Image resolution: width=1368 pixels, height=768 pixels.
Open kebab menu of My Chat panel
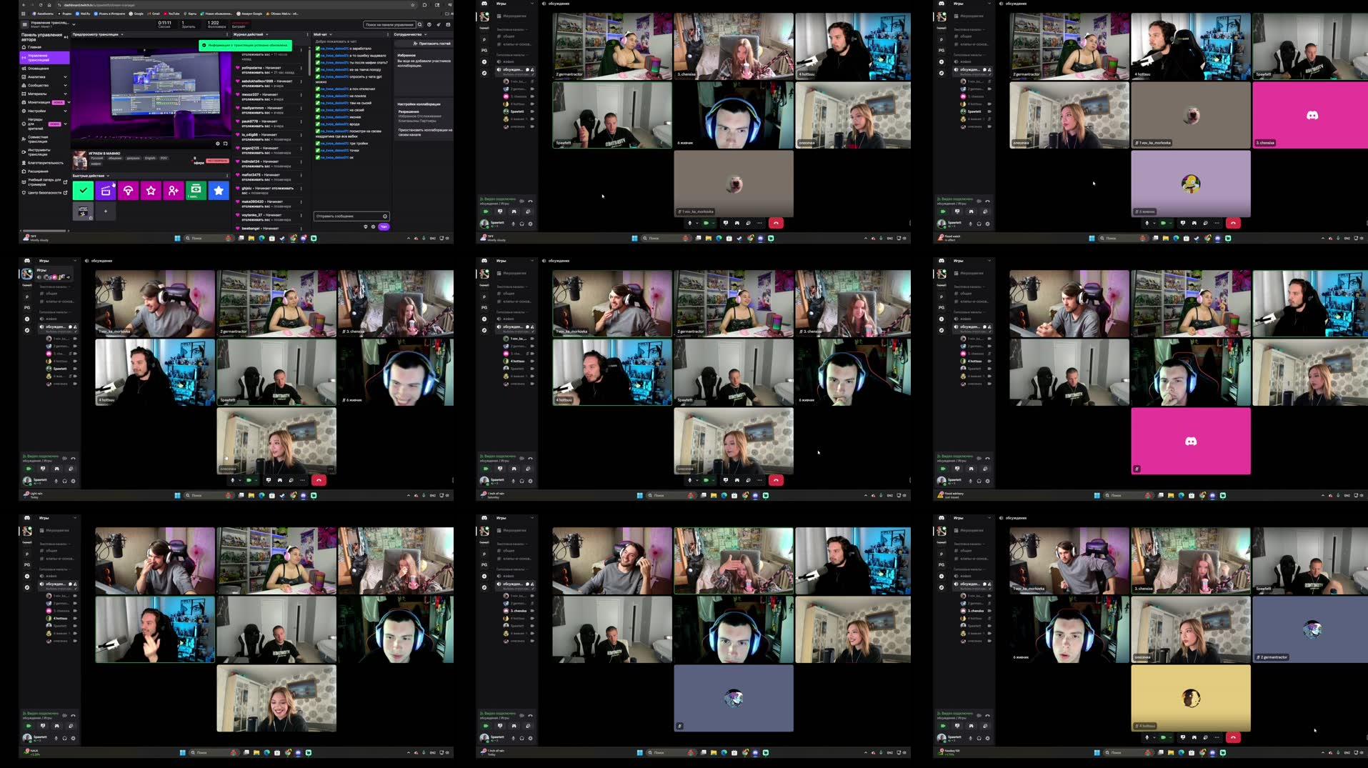coord(388,34)
